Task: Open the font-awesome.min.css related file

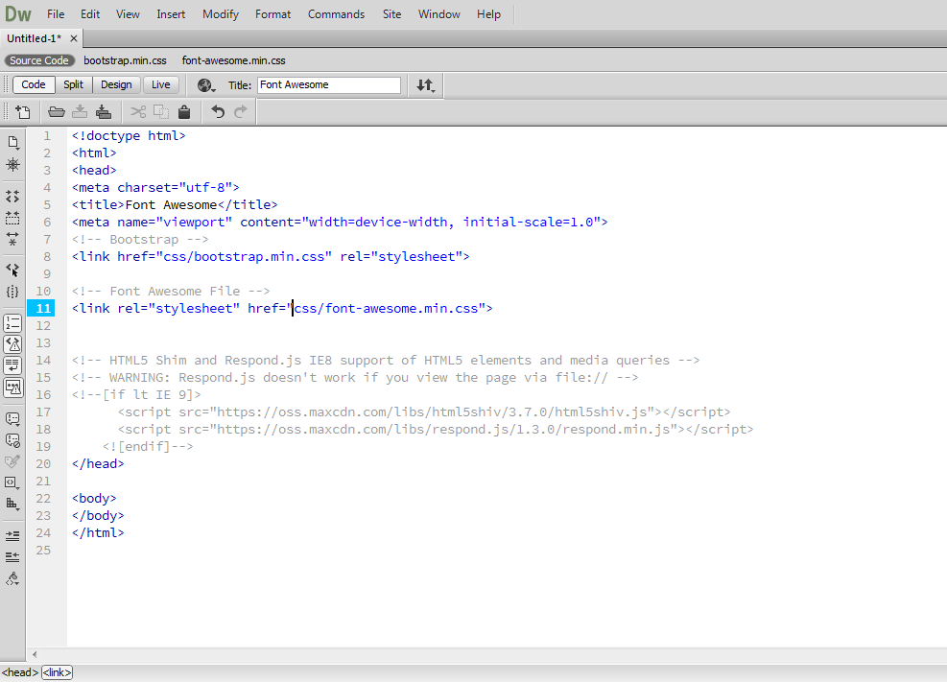Action: [x=234, y=60]
